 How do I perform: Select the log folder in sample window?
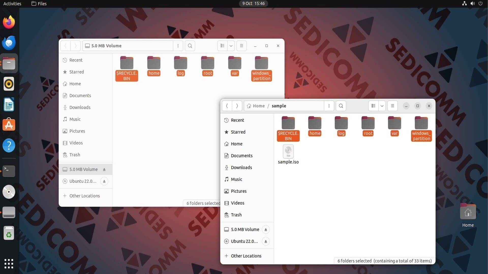pos(341,126)
